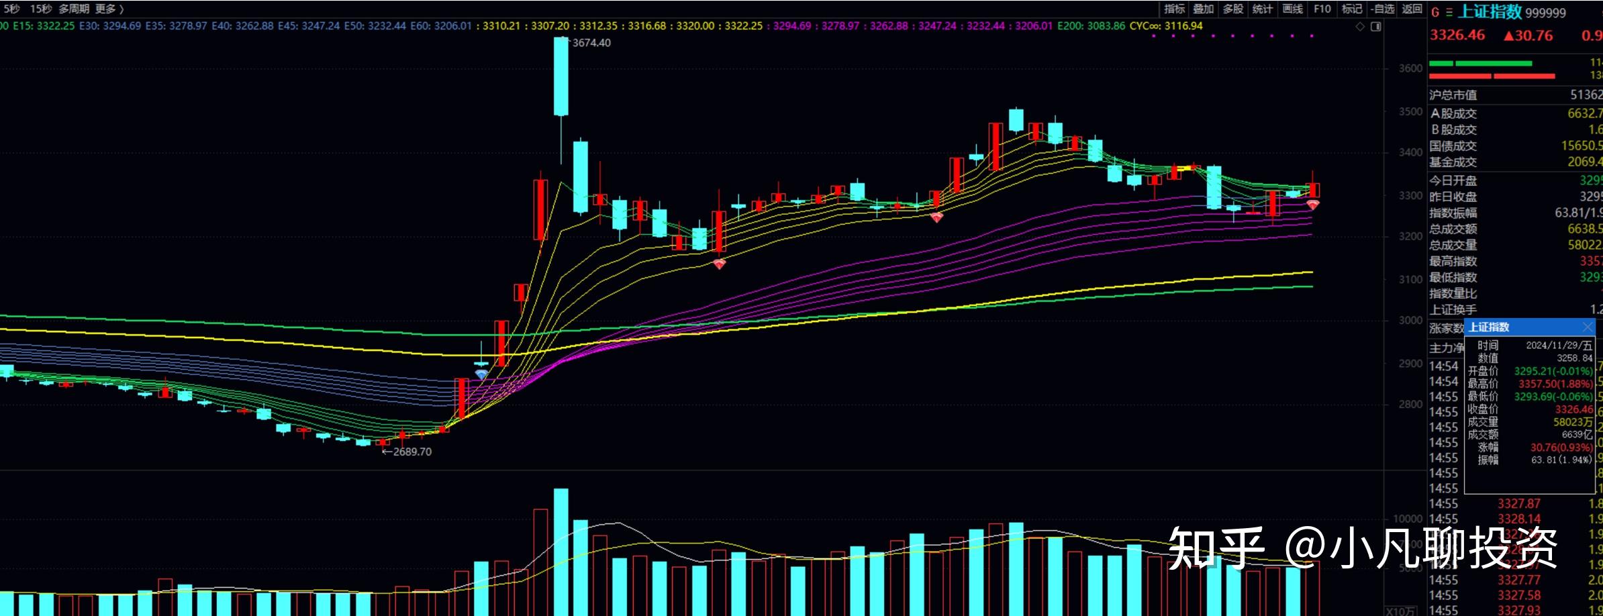This screenshot has width=1603, height=616.
Task: Click the 统计 statistics button
Action: click(x=1263, y=9)
